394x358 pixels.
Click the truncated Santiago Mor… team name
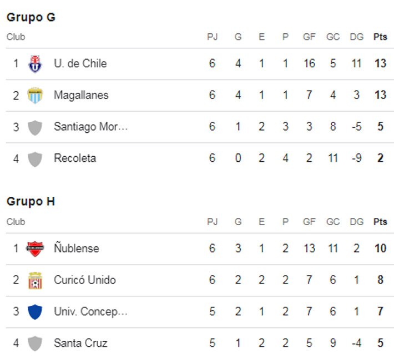click(x=90, y=127)
